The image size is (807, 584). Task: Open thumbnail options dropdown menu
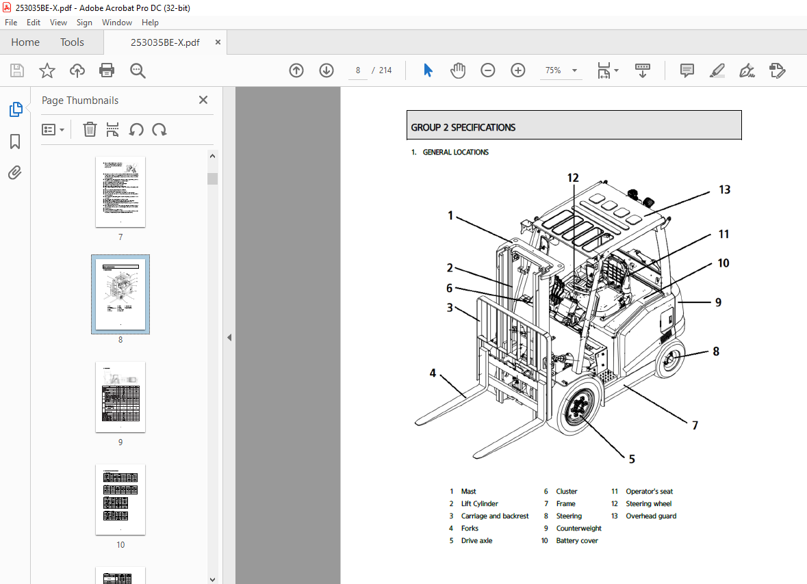pyautogui.click(x=53, y=129)
